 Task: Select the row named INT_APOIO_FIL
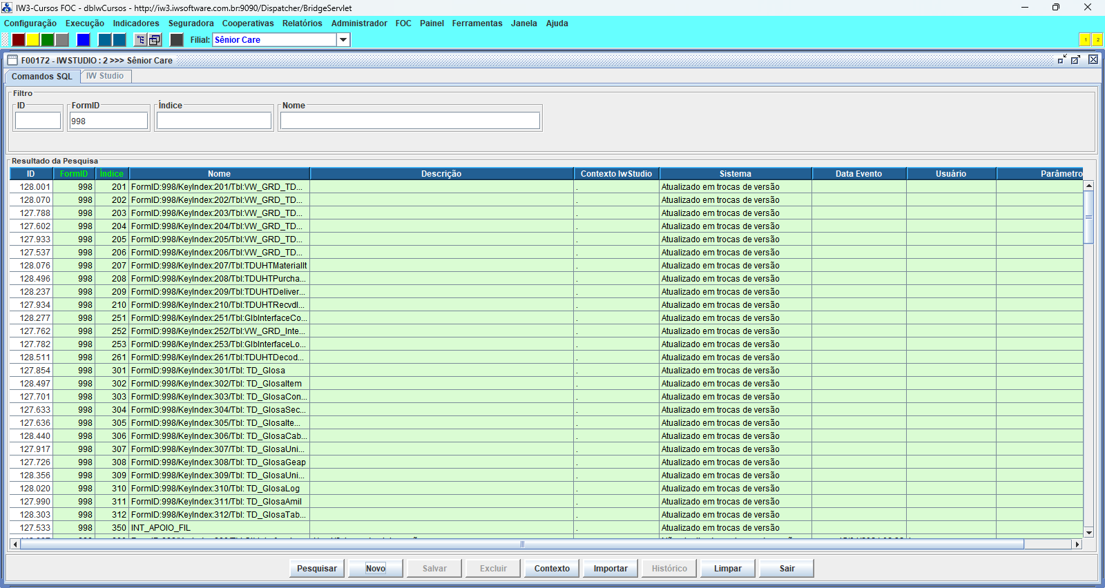(546, 528)
